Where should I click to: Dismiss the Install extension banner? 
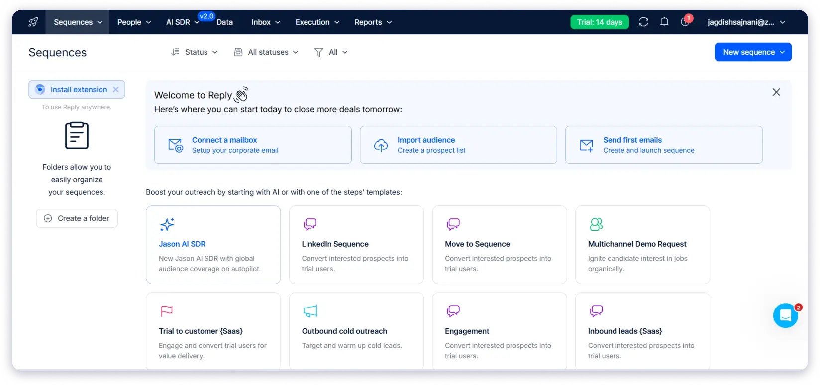point(116,90)
